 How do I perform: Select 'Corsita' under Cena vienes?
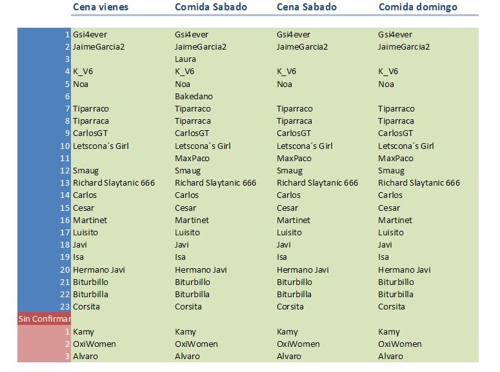click(86, 307)
